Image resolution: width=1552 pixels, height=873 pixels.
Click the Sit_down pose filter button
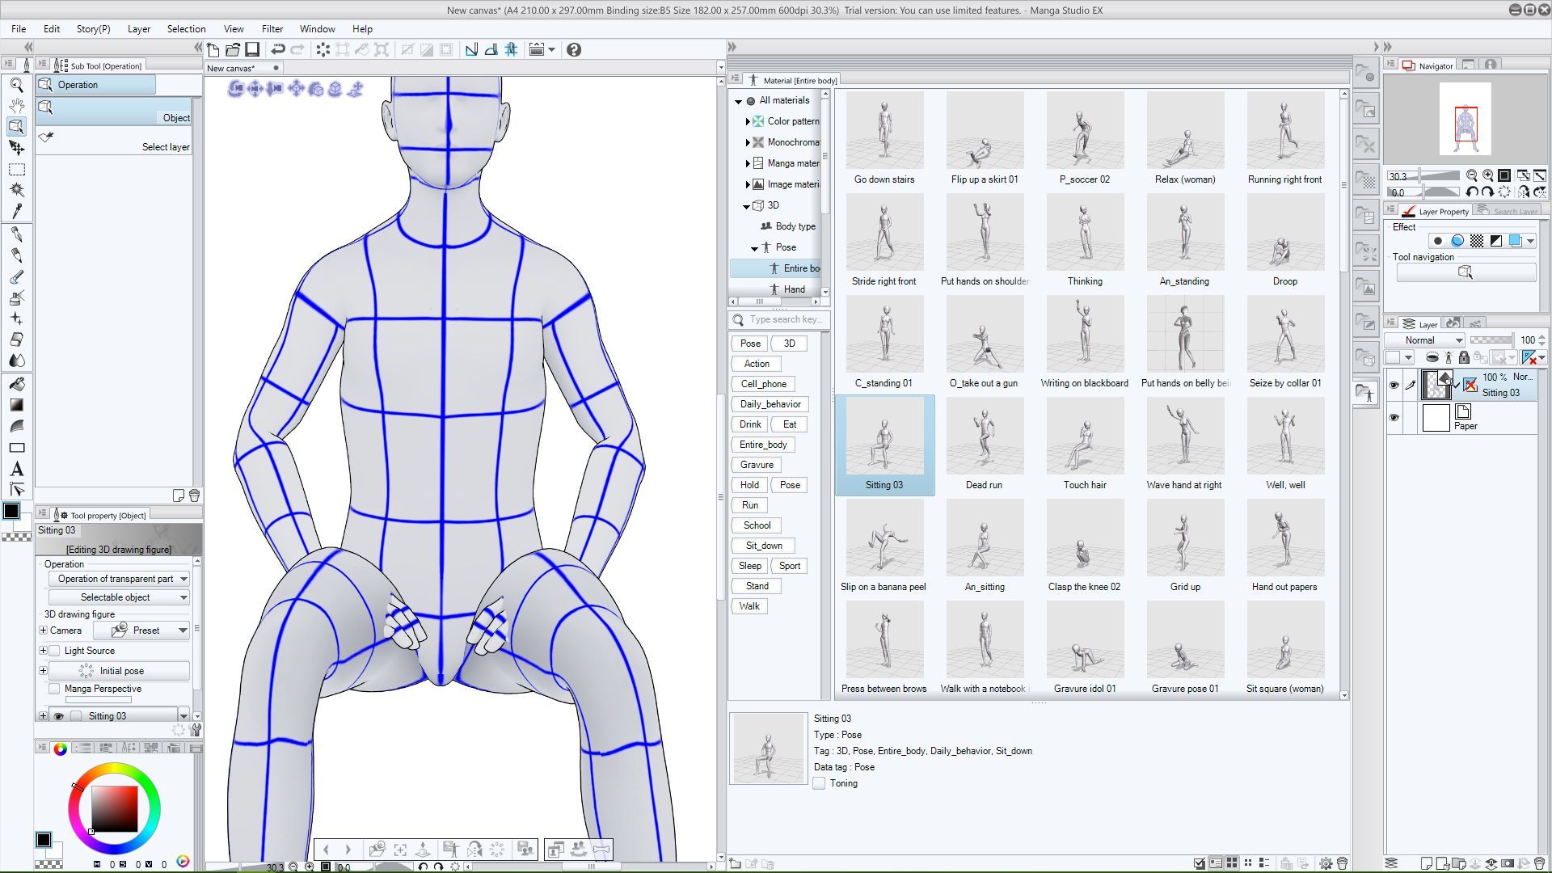pyautogui.click(x=763, y=545)
